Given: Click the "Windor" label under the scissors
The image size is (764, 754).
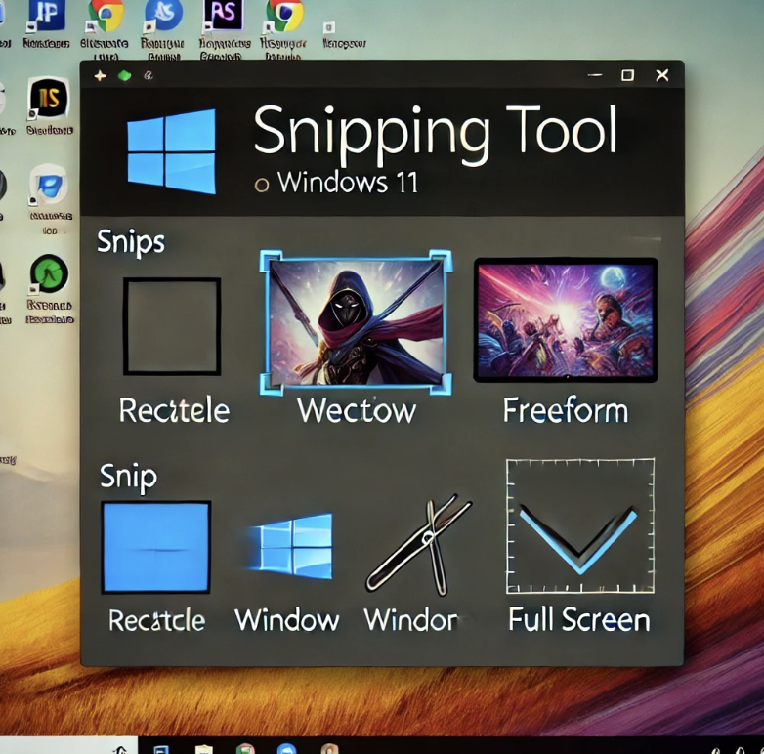Looking at the screenshot, I should 411,620.
